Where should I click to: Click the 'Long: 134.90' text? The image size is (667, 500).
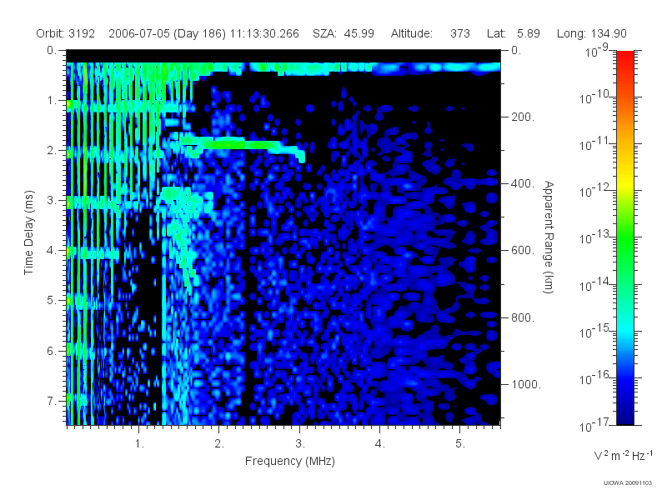(x=592, y=33)
